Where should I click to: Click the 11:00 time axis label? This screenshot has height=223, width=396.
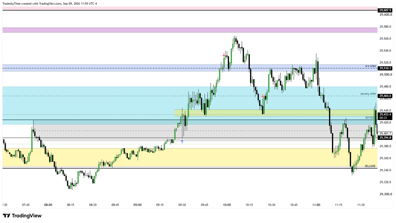coord(316,205)
